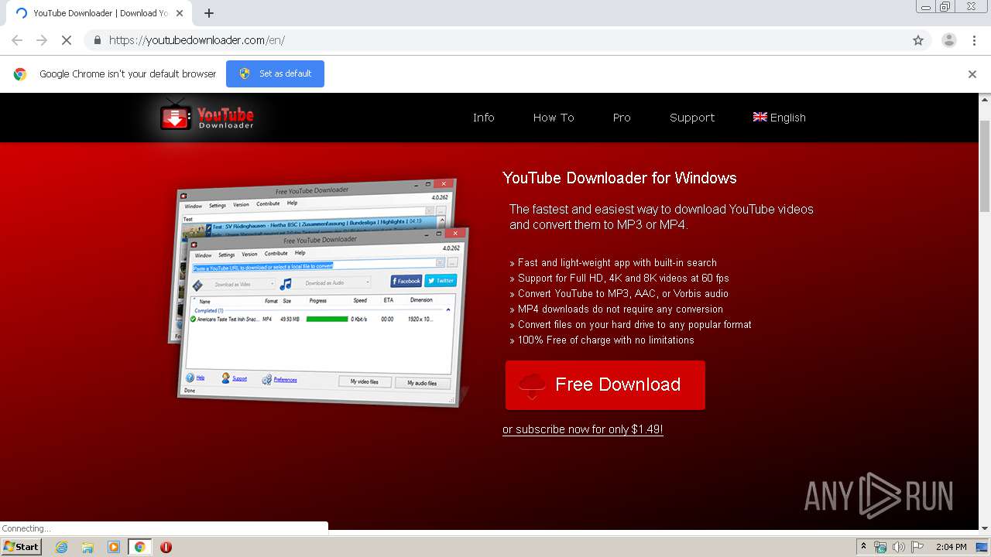Click the scrollbar down arrow
Screen dimensions: 991x557
pos(985,528)
